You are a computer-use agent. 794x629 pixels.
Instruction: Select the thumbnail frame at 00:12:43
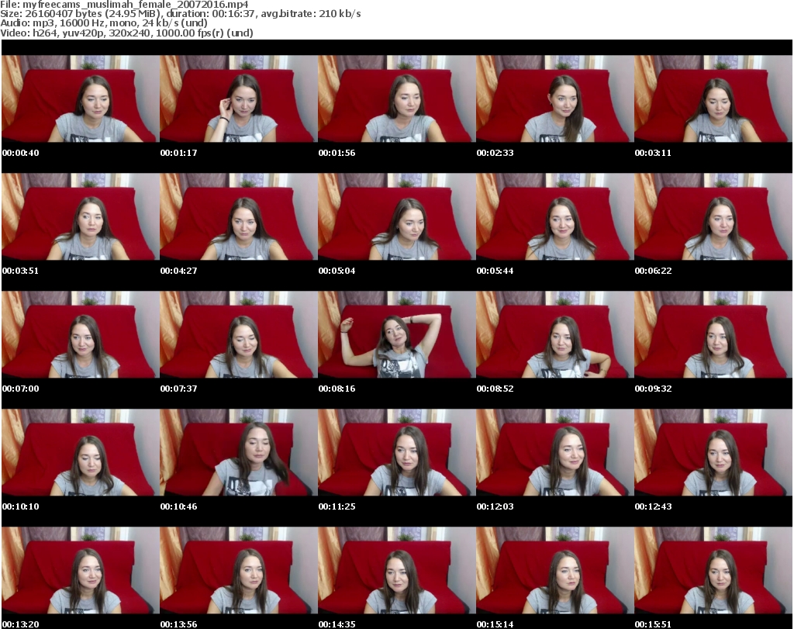click(713, 453)
